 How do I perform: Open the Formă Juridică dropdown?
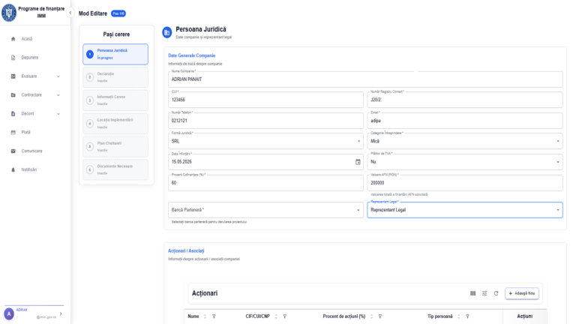click(265, 142)
